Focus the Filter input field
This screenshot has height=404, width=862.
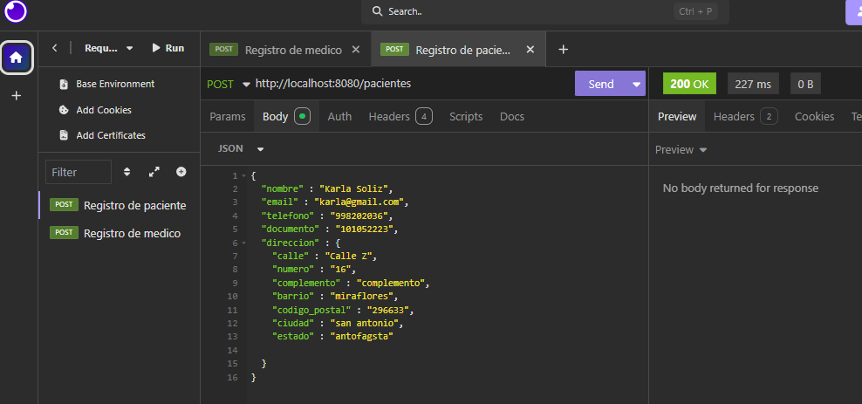pyautogui.click(x=79, y=172)
